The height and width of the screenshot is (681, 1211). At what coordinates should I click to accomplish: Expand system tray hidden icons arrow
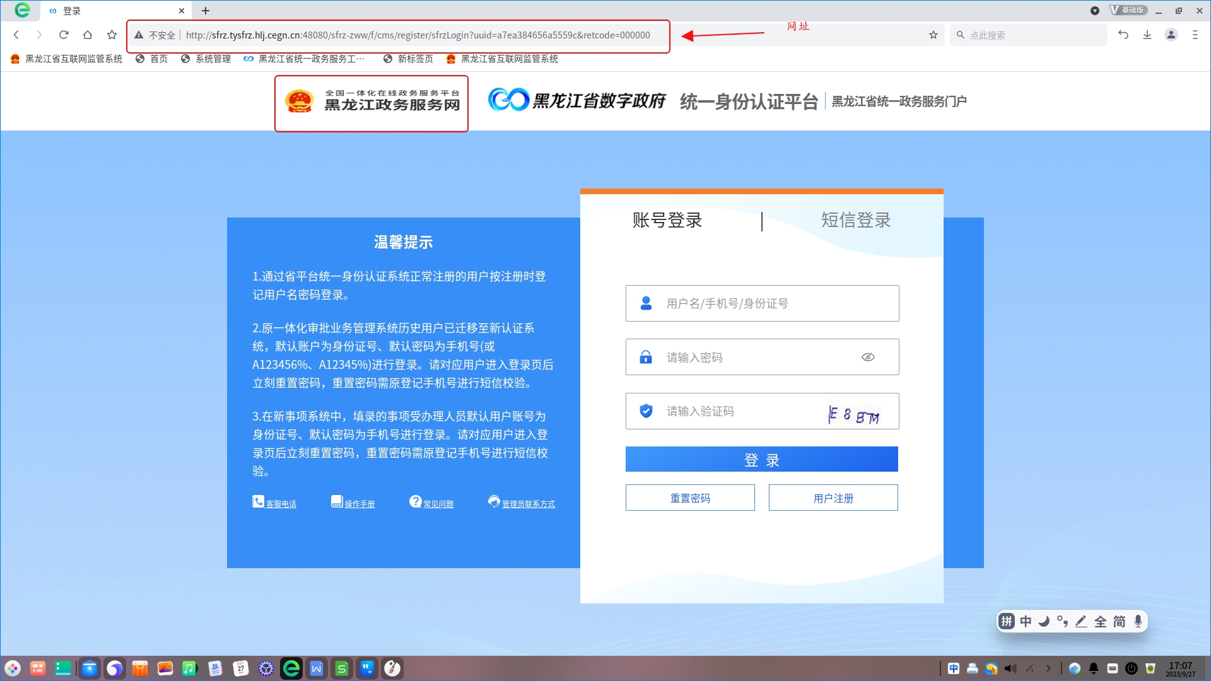(1048, 668)
